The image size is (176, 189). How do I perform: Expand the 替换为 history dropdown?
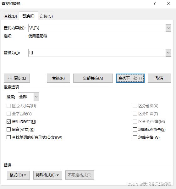(168, 53)
